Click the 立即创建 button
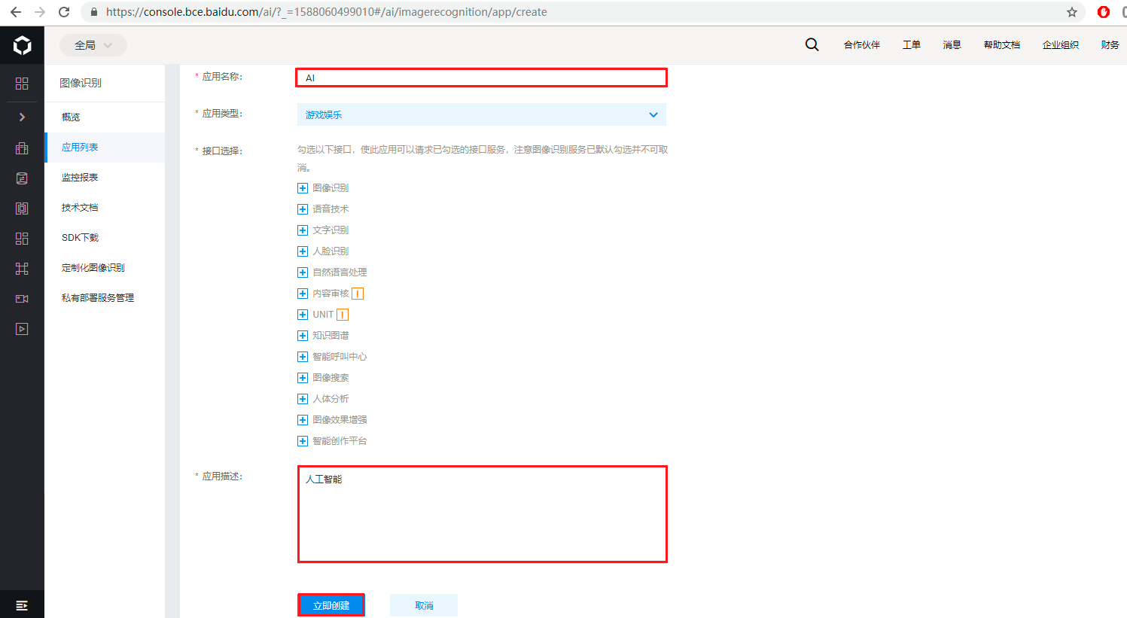 pos(331,605)
